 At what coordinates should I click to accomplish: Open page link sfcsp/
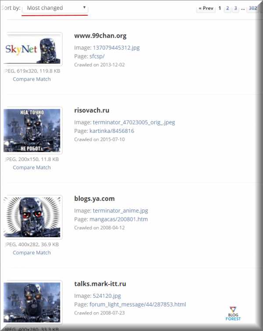click(97, 57)
